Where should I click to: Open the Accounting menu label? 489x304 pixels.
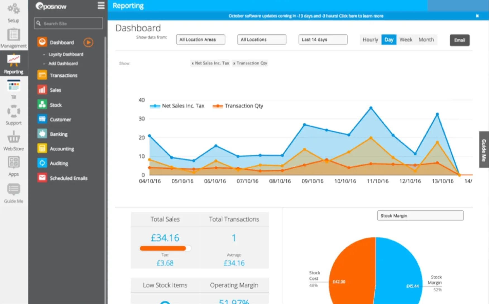tap(62, 149)
